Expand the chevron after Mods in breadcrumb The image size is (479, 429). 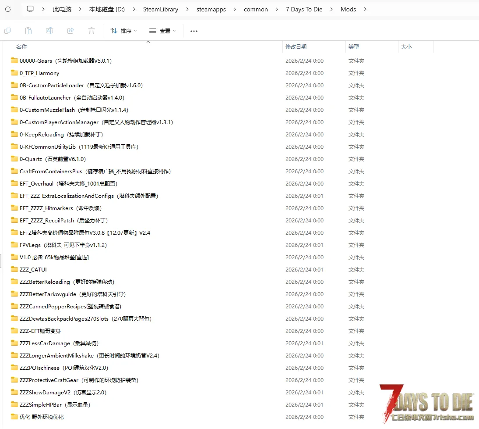click(365, 9)
